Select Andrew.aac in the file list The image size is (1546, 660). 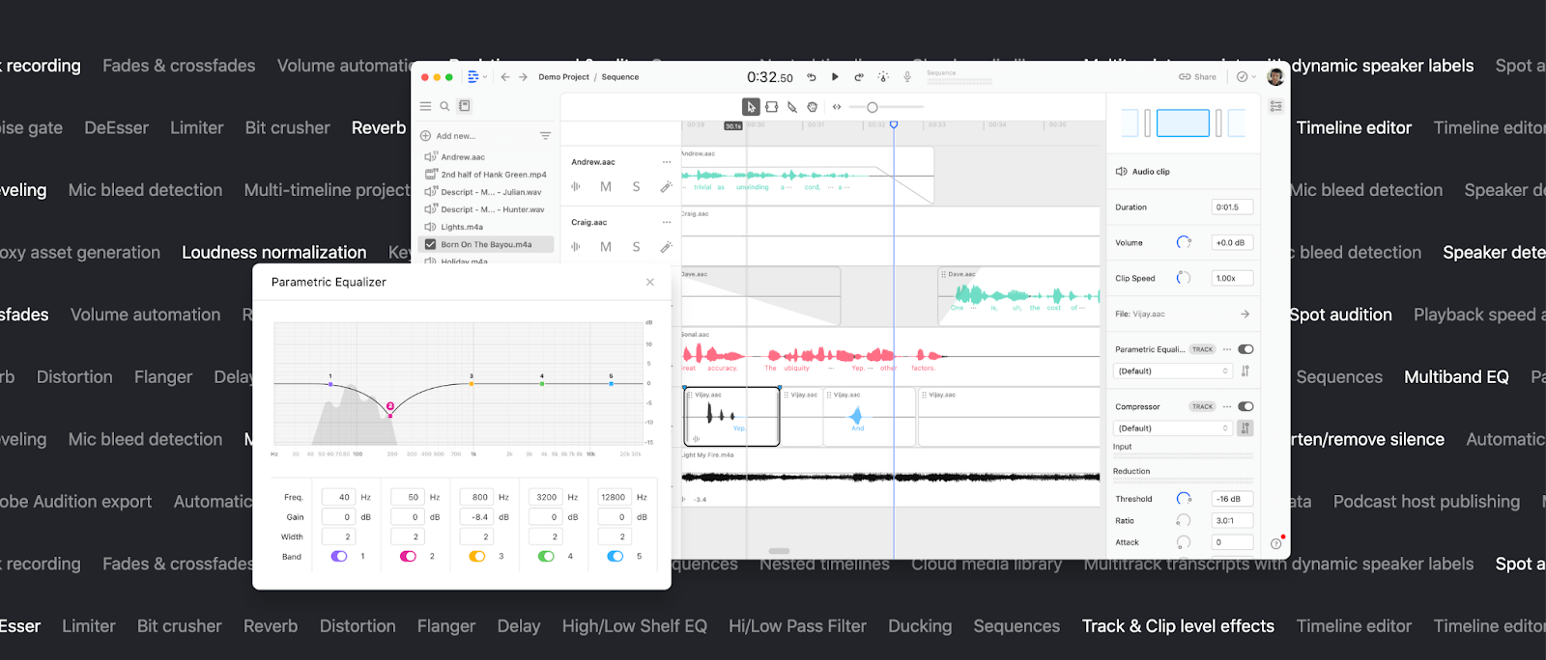[488, 157]
